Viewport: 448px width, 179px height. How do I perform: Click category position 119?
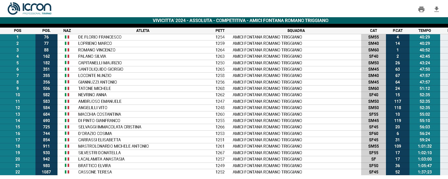coord(398,121)
